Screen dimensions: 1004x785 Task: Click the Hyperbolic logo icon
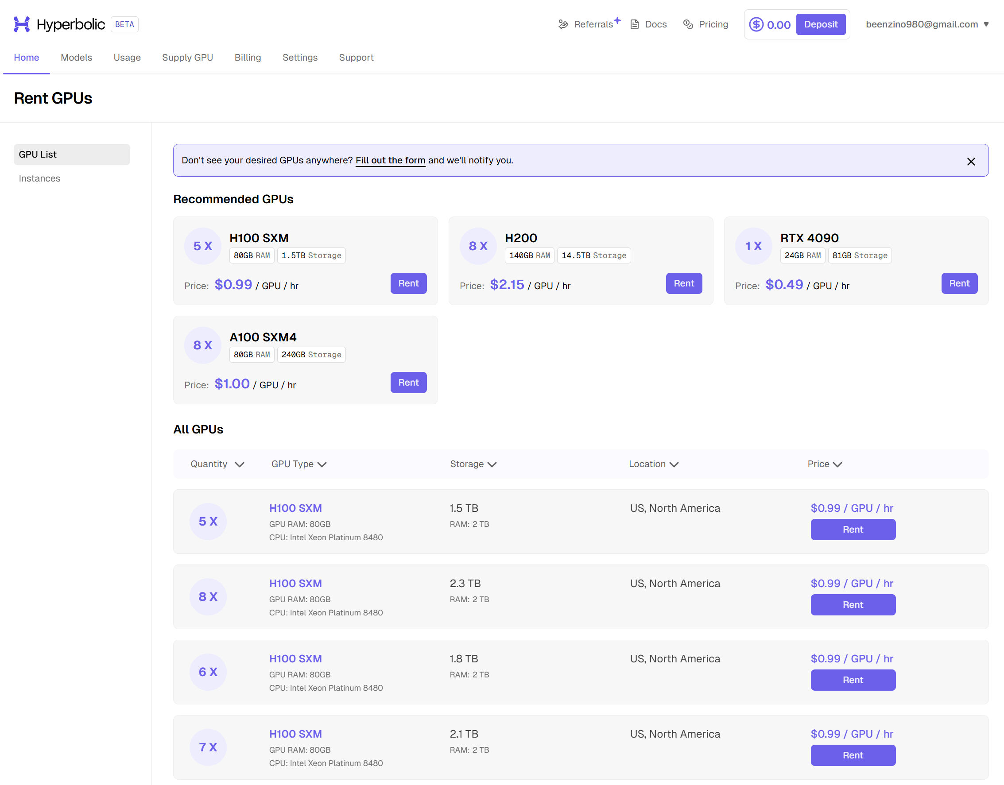click(x=21, y=24)
